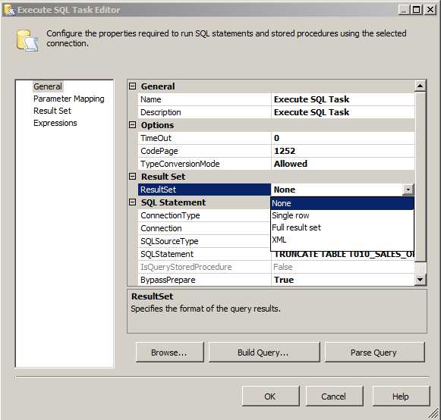Viewport: 441px width, 420px height.
Task: Click the property grid scroll-up arrow
Action: click(421, 86)
